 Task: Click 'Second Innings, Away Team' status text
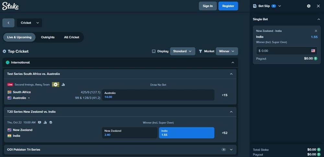(32, 84)
